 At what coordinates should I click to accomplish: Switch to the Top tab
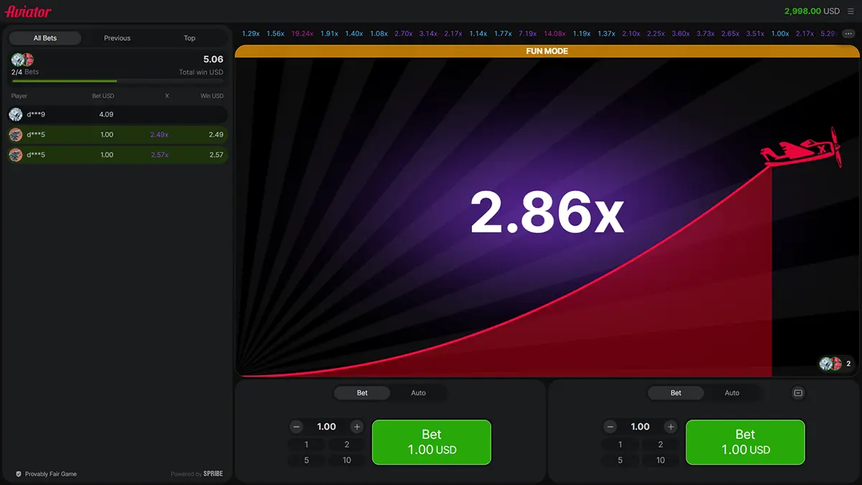tap(190, 38)
